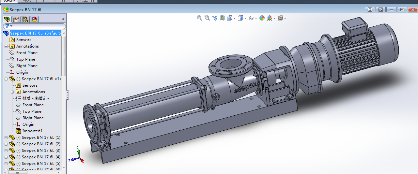Expand the top-level Annotations node
Image resolution: width=418 pixels, height=174 pixels.
(x=6, y=46)
